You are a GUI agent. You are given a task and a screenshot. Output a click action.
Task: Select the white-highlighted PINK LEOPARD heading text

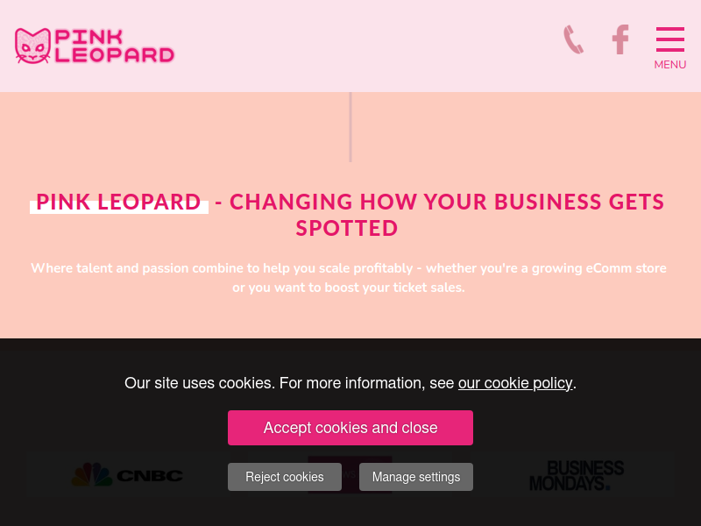coord(119,203)
